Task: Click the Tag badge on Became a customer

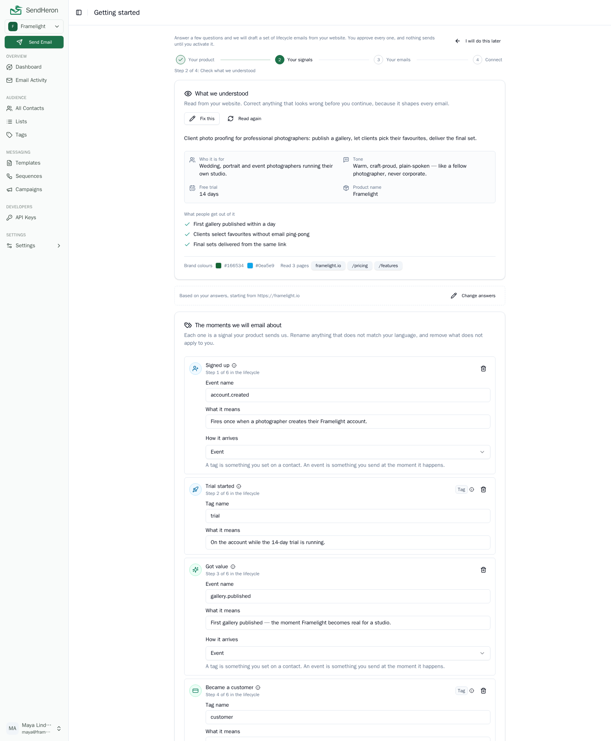Action: pos(461,691)
